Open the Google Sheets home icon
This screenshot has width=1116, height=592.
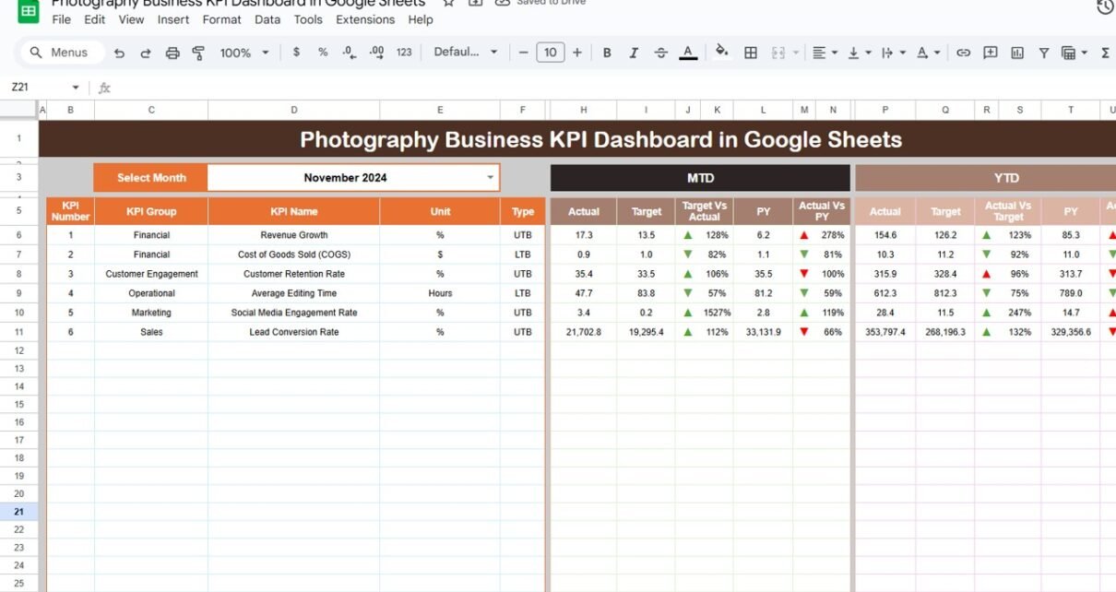coord(29,11)
